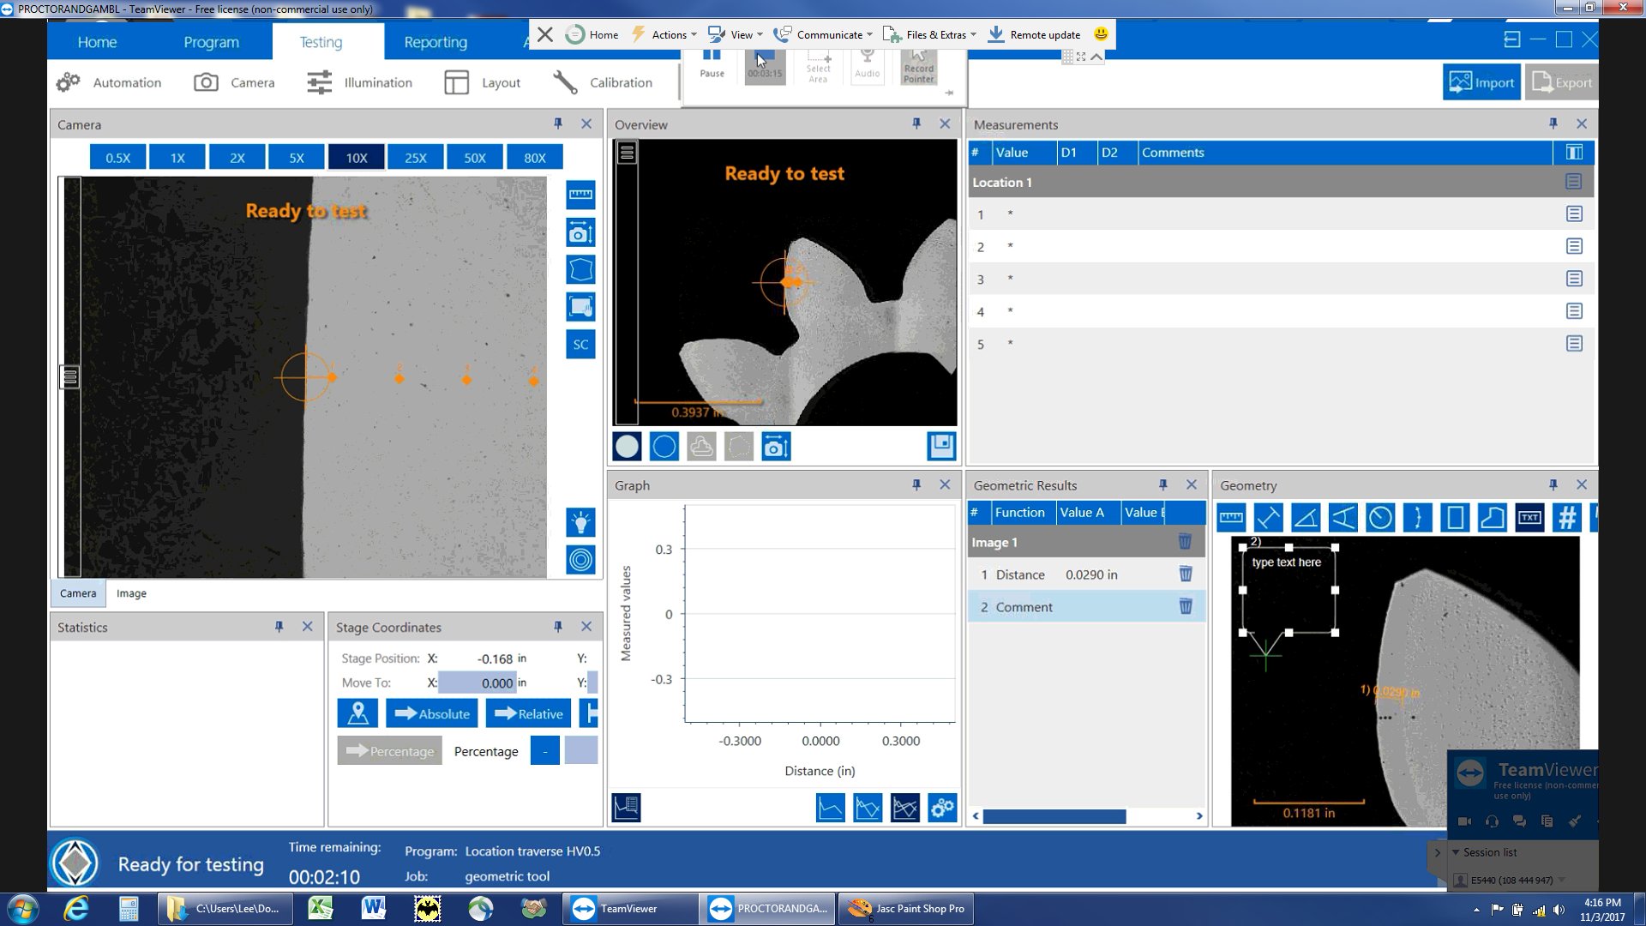Click the snapshot camera icon under Overview
1646x926 pixels.
(776, 446)
